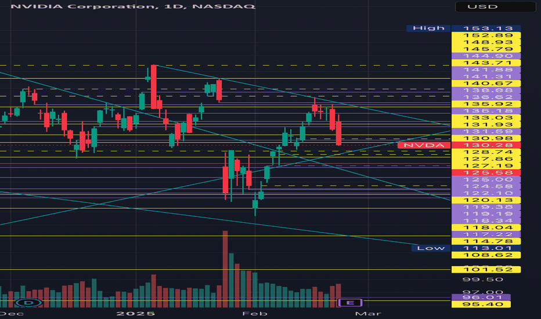Select the 113.01 low price tag
This screenshot has width=541, height=319.
486,248
